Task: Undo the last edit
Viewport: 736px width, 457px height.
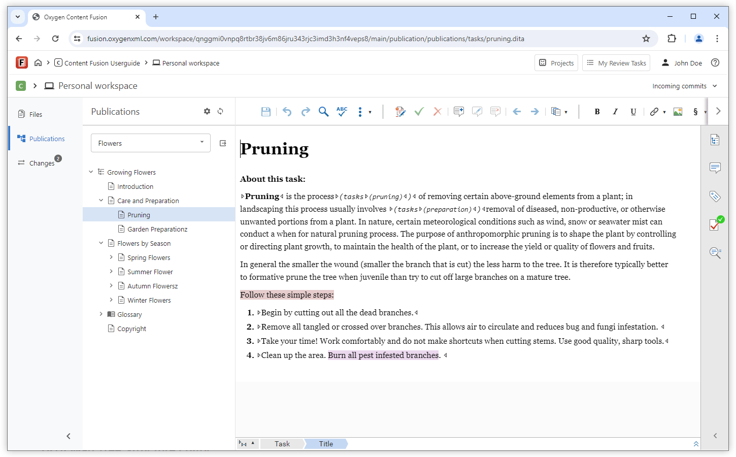Action: [287, 112]
